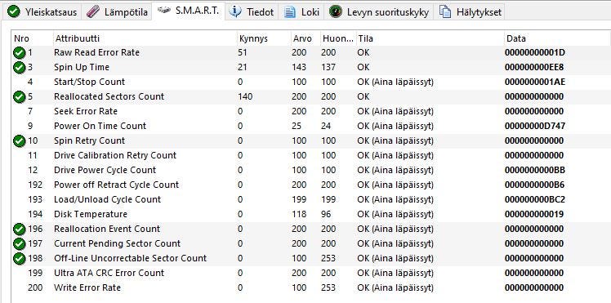The width and height of the screenshot is (611, 303).
Task: Click the value 143 in Spin Up Time row
Action: click(x=299, y=67)
